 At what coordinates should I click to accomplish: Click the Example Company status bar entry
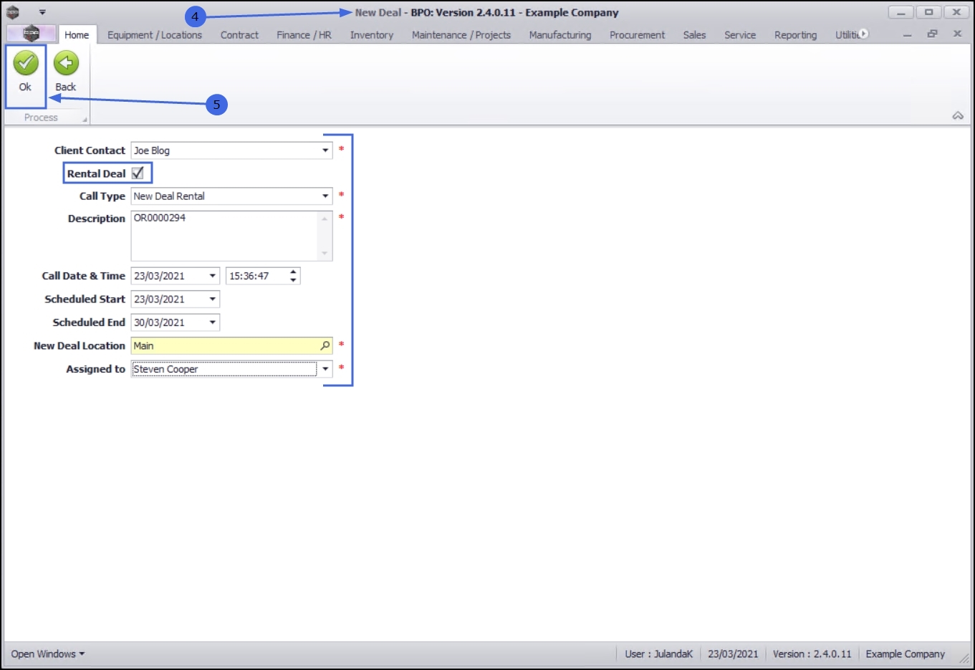[905, 654]
